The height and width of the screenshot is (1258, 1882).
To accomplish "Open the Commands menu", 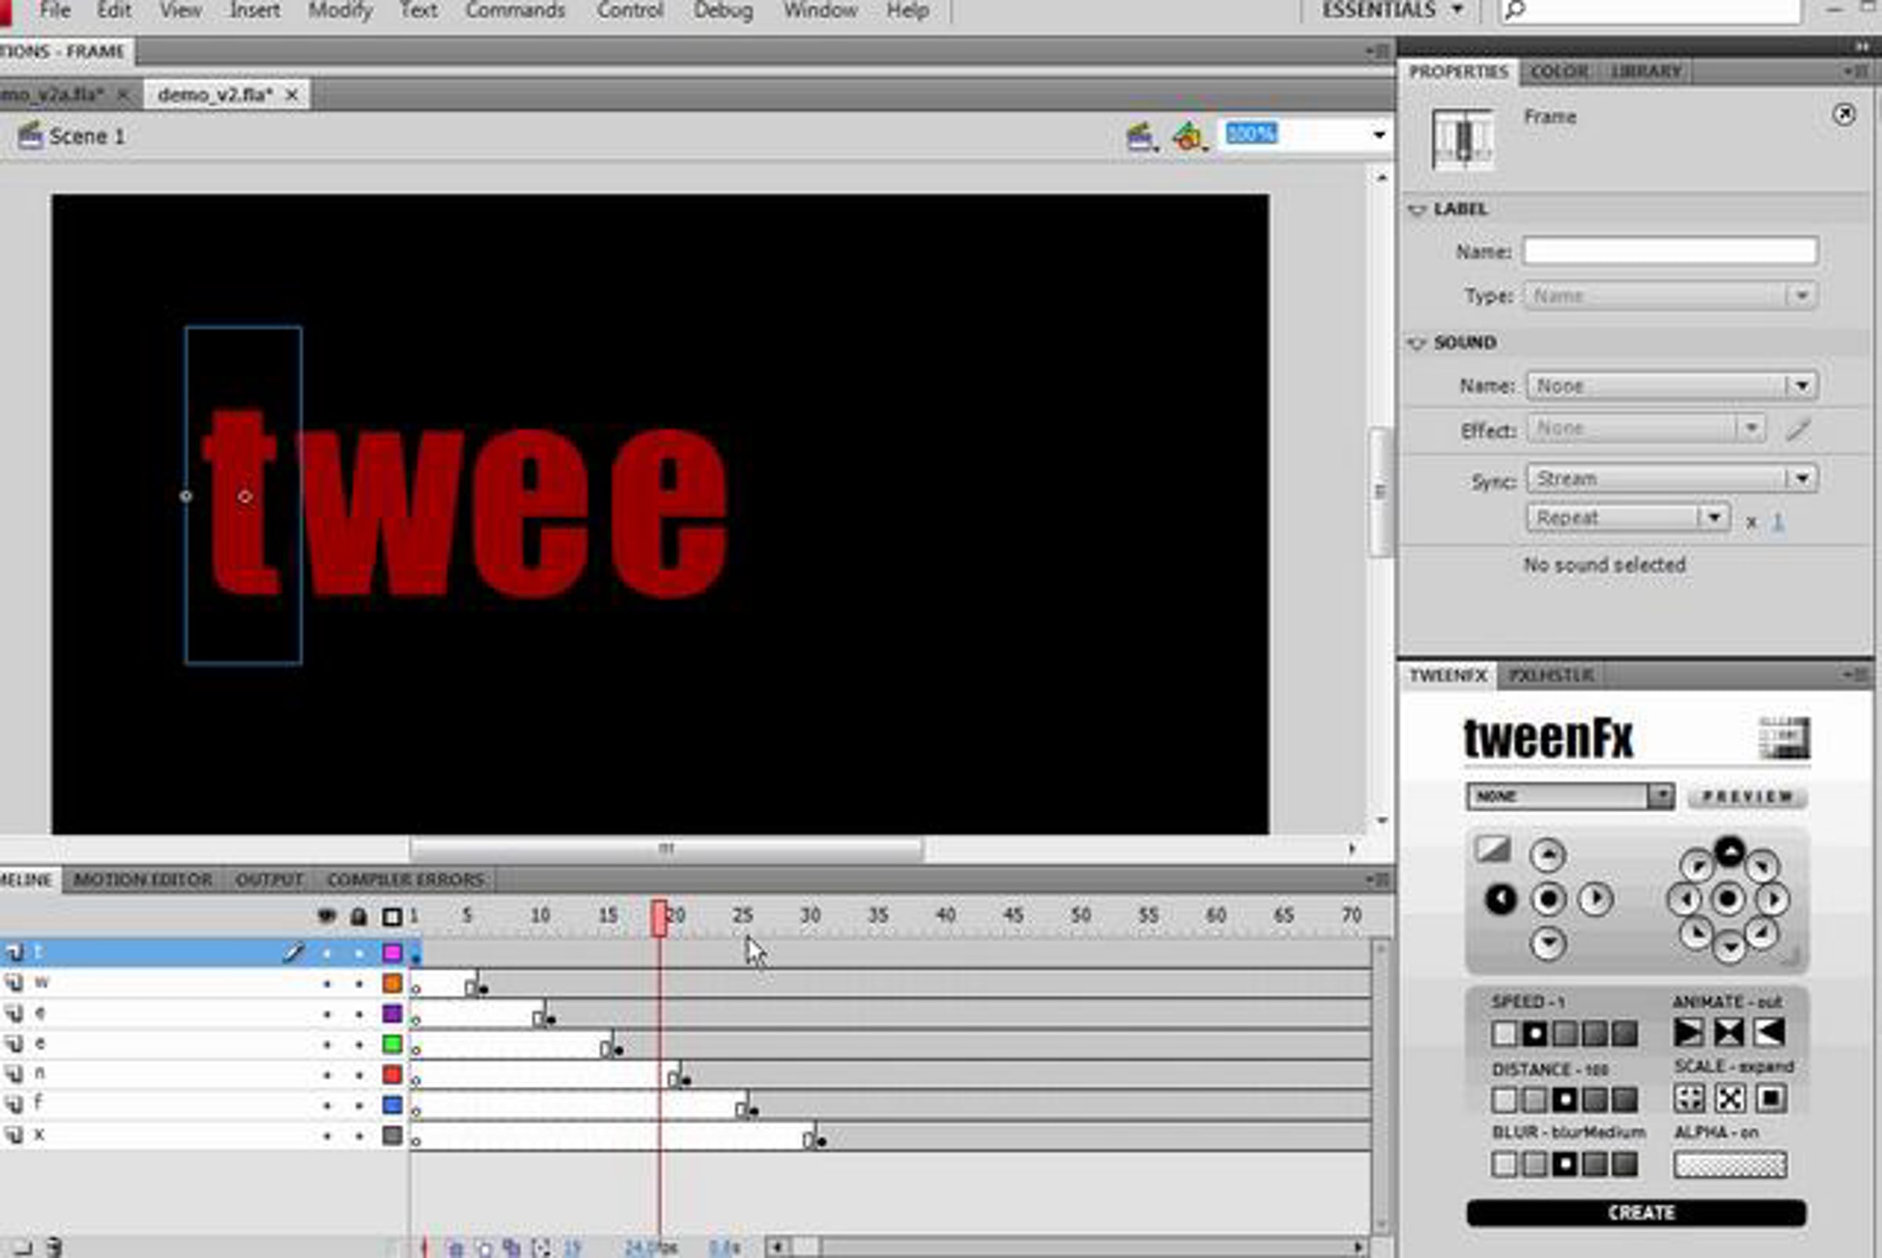I will tap(514, 10).
